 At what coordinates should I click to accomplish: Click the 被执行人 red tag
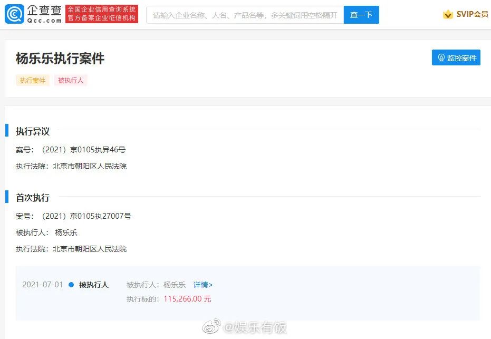click(71, 81)
